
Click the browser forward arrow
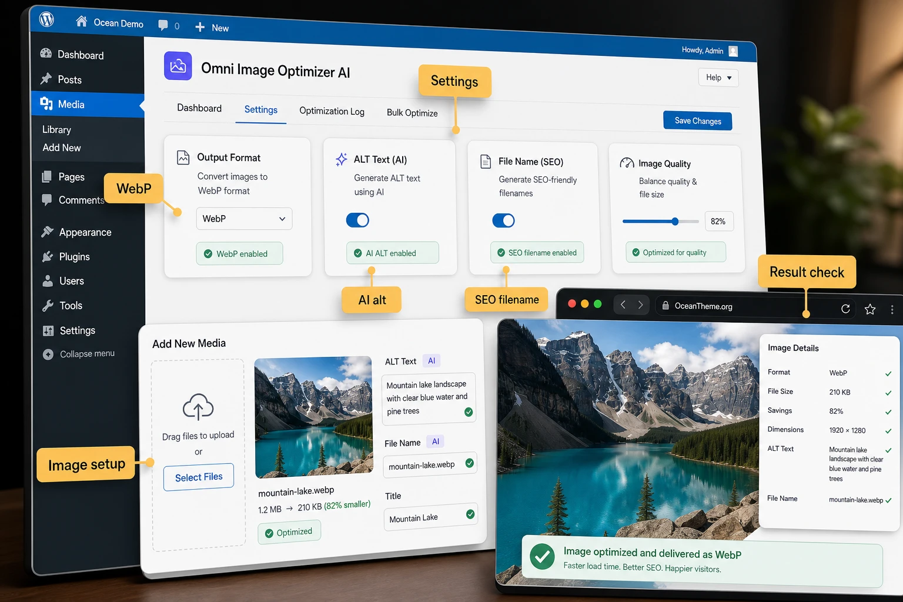tap(640, 305)
